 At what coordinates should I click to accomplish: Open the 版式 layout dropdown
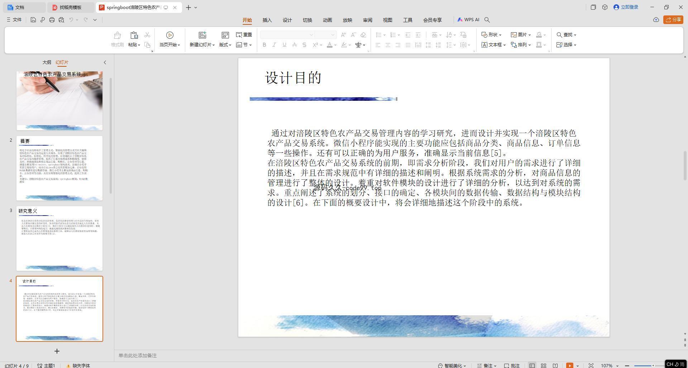click(225, 45)
